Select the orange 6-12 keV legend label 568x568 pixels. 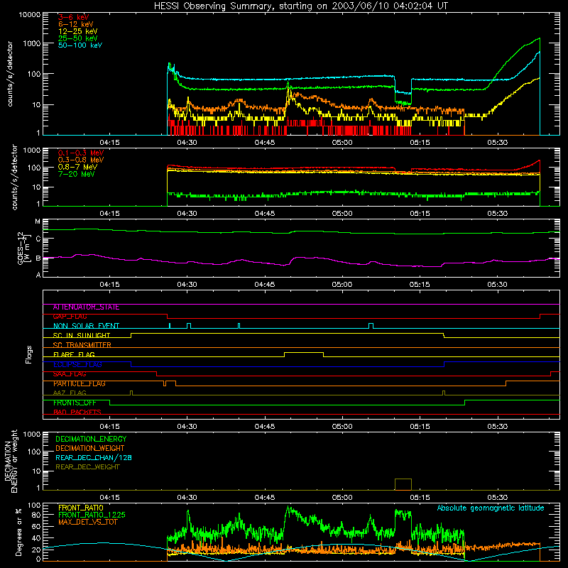[x=76, y=24]
